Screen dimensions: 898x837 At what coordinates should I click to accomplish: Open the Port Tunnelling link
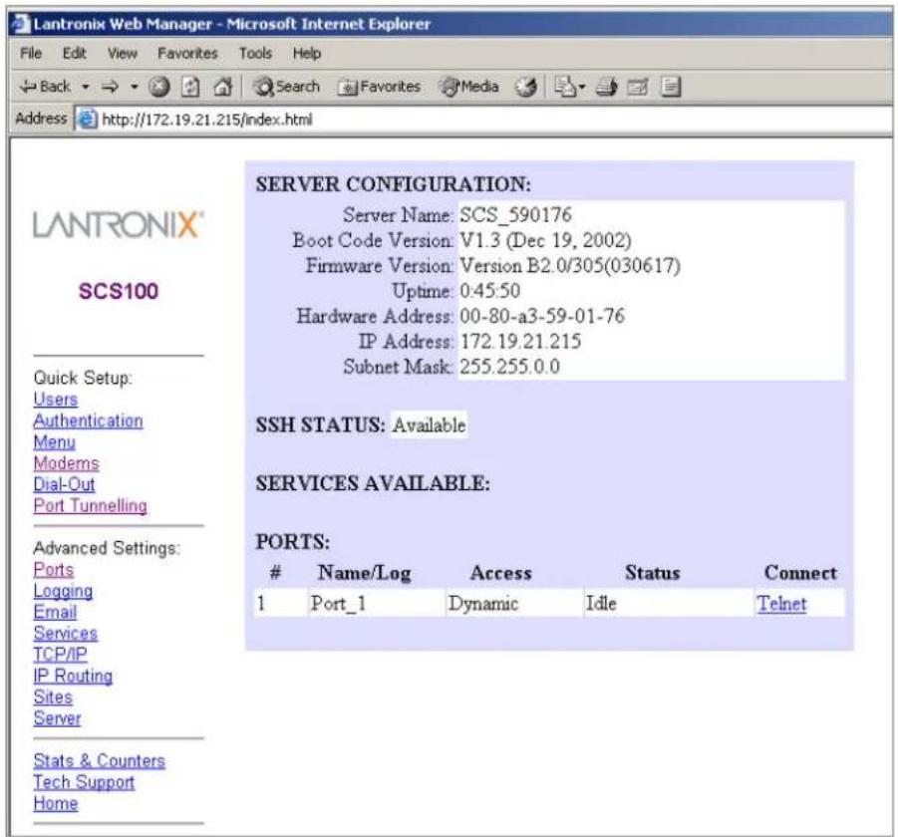coord(91,505)
